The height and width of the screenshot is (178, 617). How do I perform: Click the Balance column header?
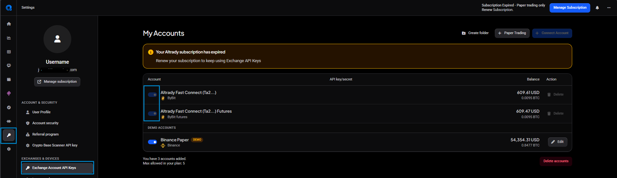click(533, 80)
